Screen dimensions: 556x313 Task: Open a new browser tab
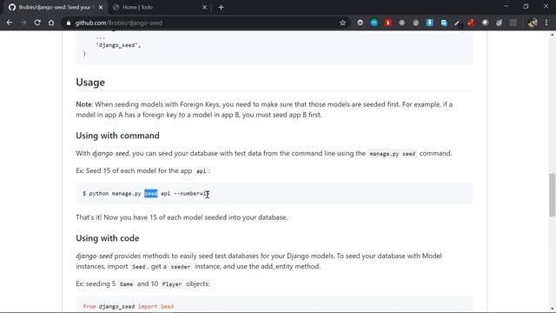(221, 7)
